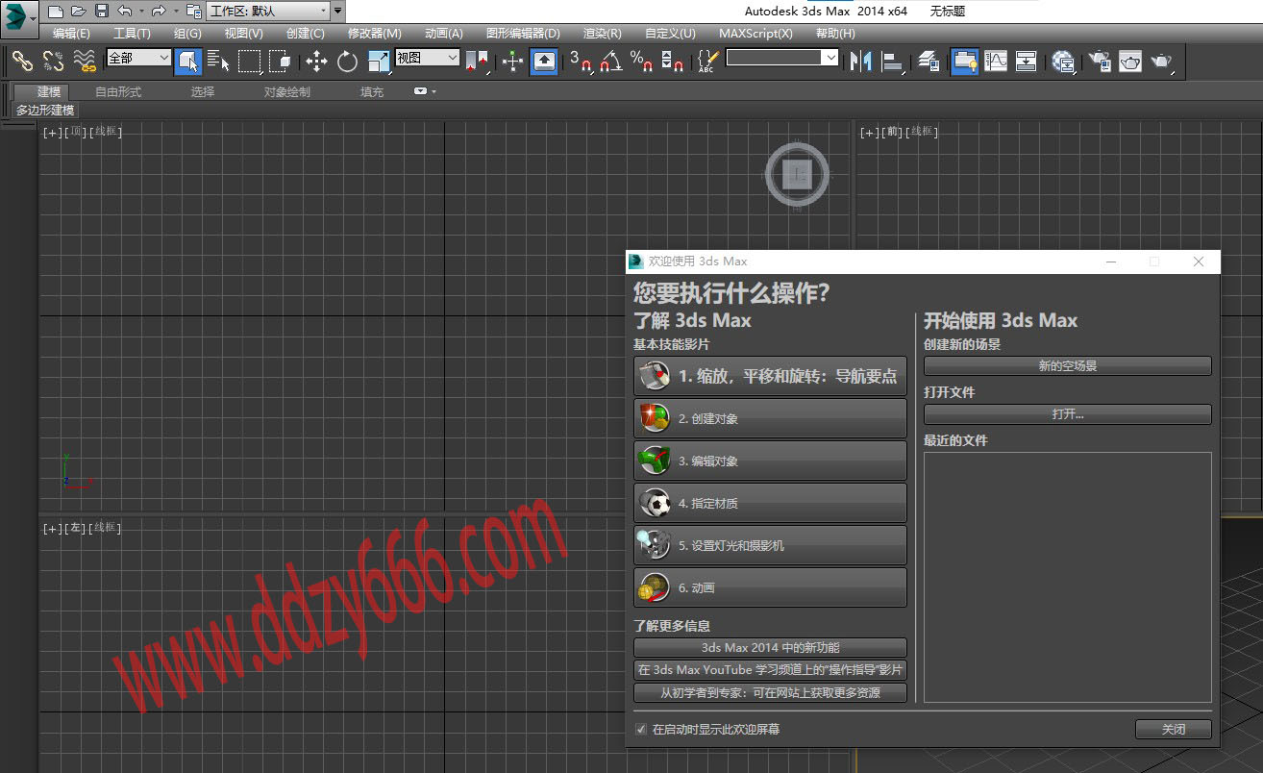Play the 2. 创建对象 skill movie
Viewport: 1263px width, 773px height.
tap(770, 419)
